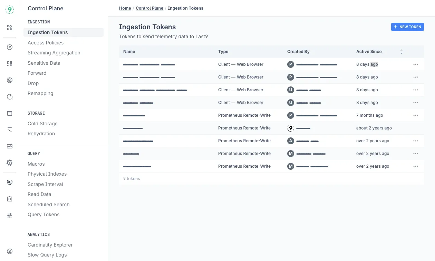This screenshot has height=261, width=435.
Task: Expand options menu for last token row
Action: (x=416, y=166)
